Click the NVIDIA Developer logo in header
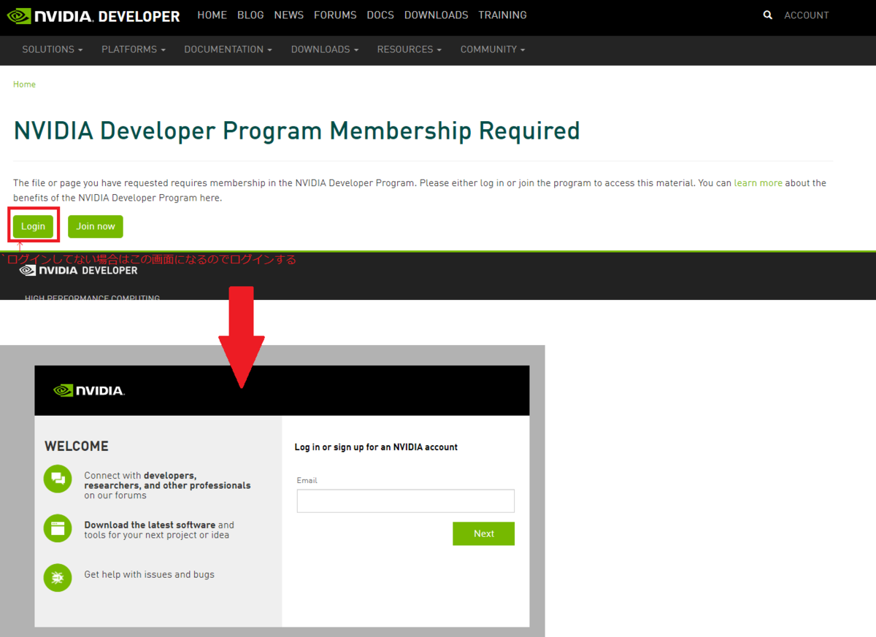 coord(93,15)
